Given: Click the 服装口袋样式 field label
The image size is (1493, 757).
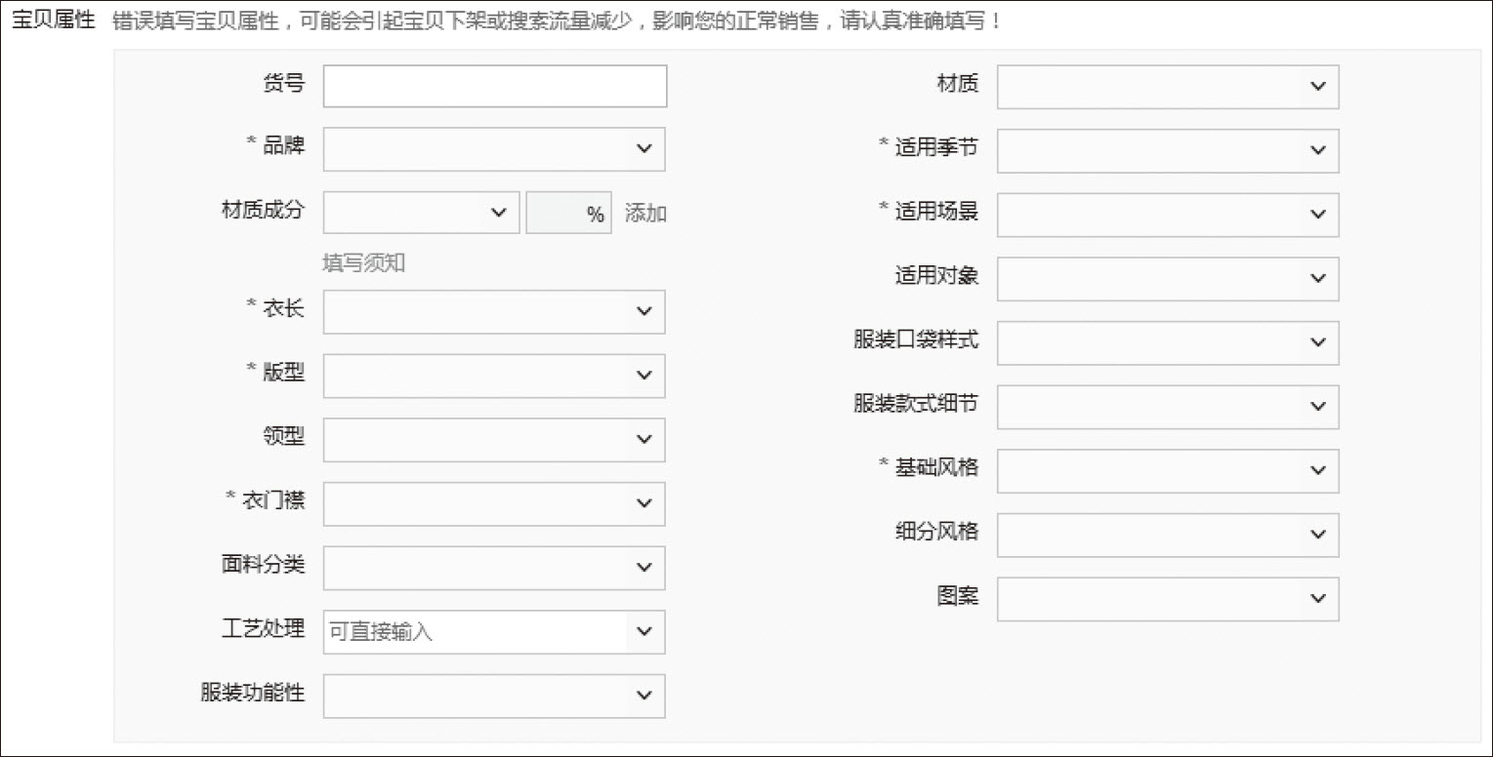Looking at the screenshot, I should [x=916, y=340].
